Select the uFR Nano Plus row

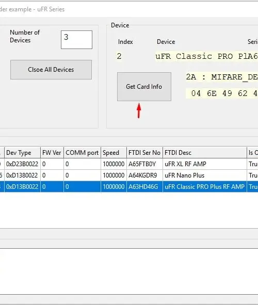[129, 175]
